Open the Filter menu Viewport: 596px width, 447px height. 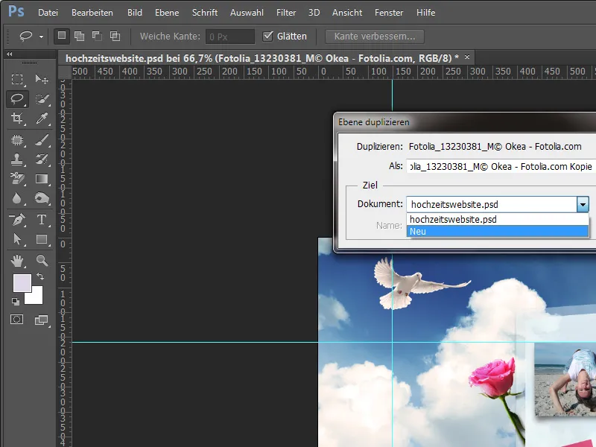tap(286, 13)
